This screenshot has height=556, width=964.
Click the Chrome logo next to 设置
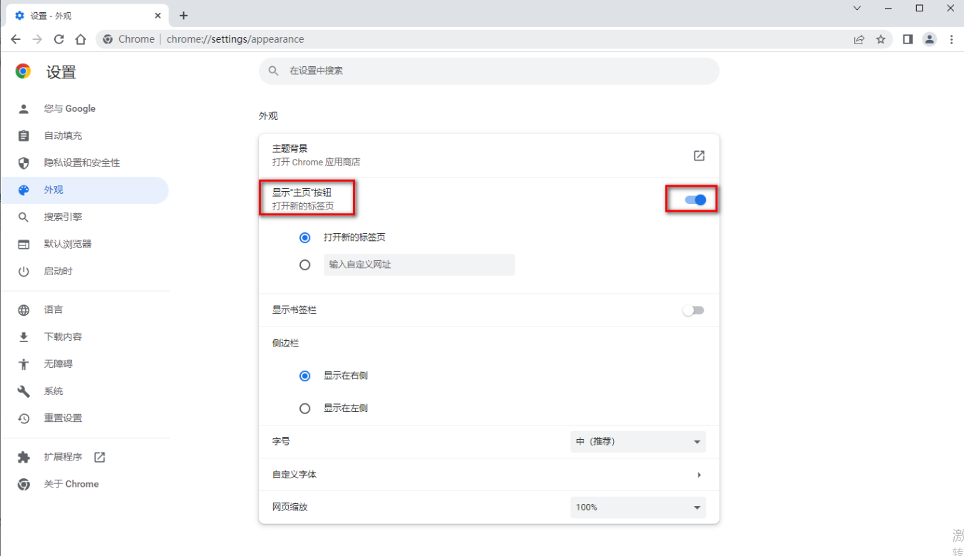coord(24,71)
